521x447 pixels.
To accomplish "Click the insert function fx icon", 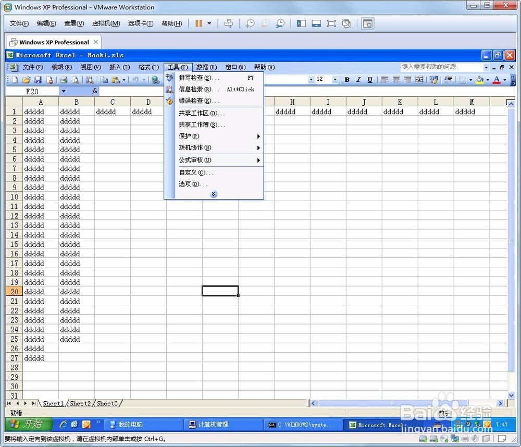I will [x=95, y=91].
